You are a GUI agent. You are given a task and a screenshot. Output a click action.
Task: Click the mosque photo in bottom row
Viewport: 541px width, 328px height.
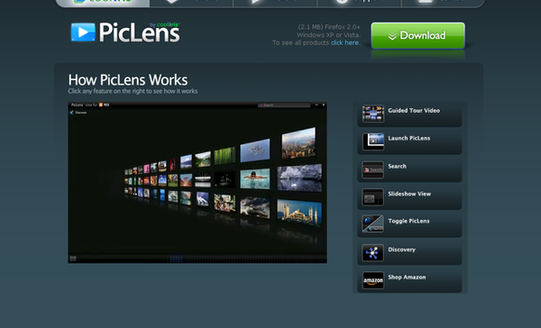299,213
